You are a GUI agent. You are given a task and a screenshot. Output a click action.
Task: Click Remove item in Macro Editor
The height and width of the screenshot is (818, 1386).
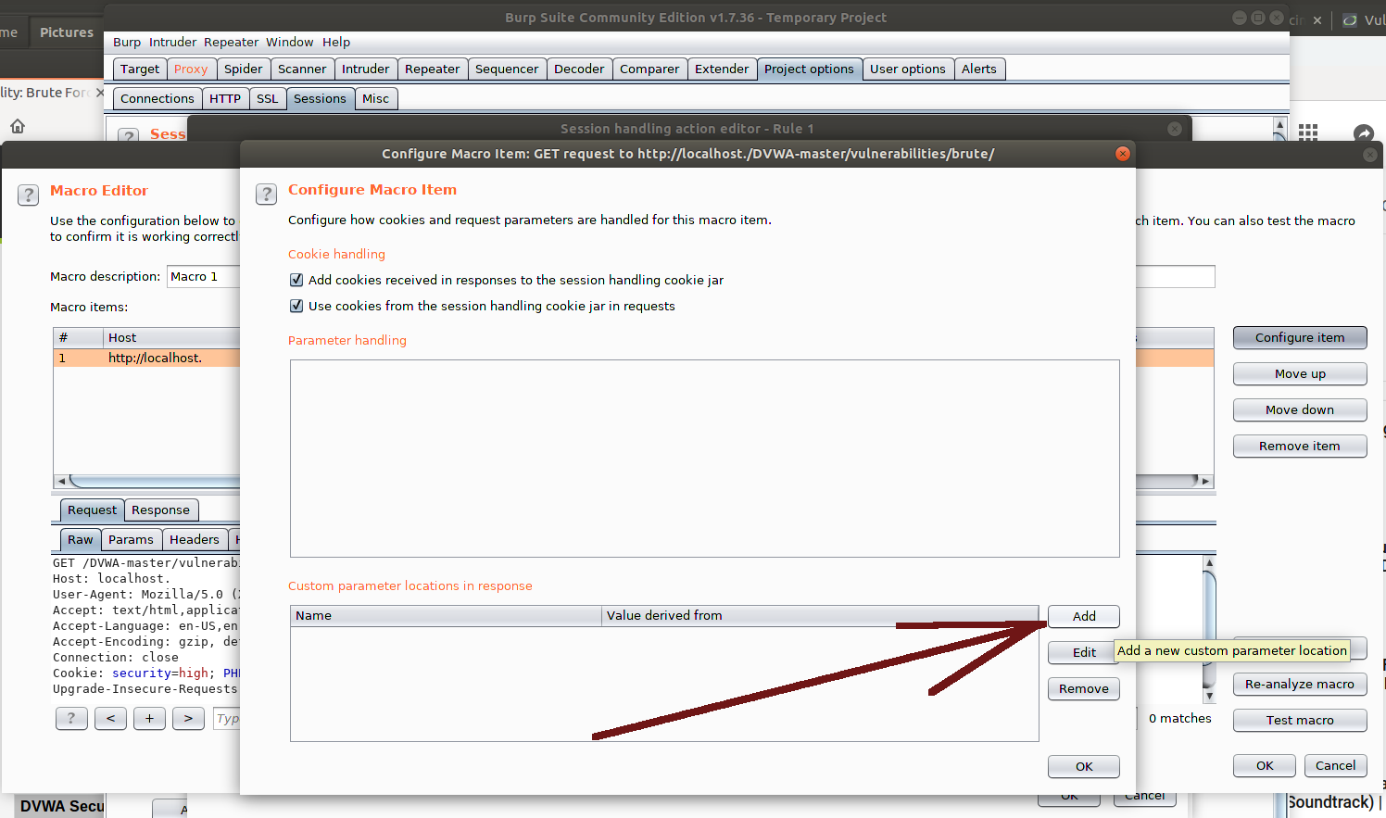(1300, 446)
